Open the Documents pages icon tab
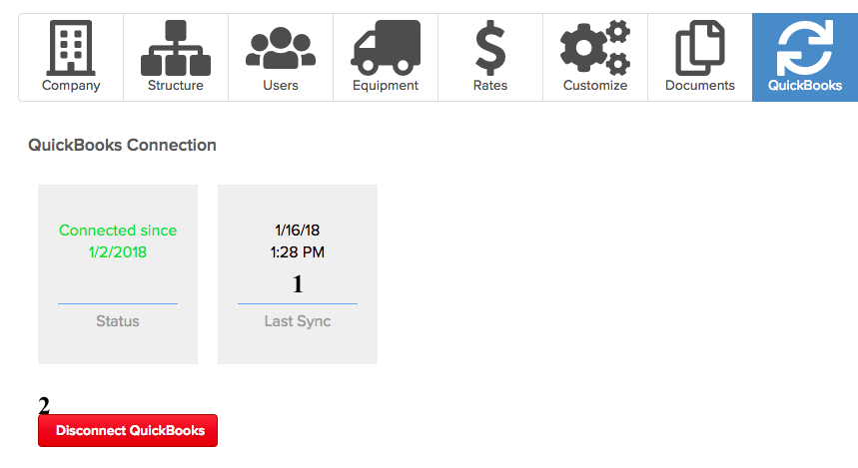This screenshot has width=858, height=468. (700, 58)
